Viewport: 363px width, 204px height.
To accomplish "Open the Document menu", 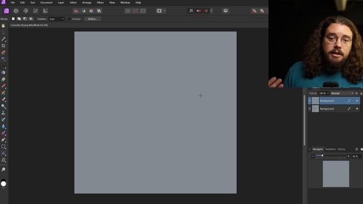I will click(47, 2).
